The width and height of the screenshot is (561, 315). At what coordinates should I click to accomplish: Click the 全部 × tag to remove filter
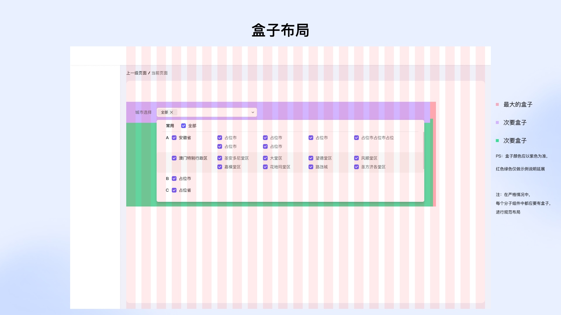coord(172,112)
